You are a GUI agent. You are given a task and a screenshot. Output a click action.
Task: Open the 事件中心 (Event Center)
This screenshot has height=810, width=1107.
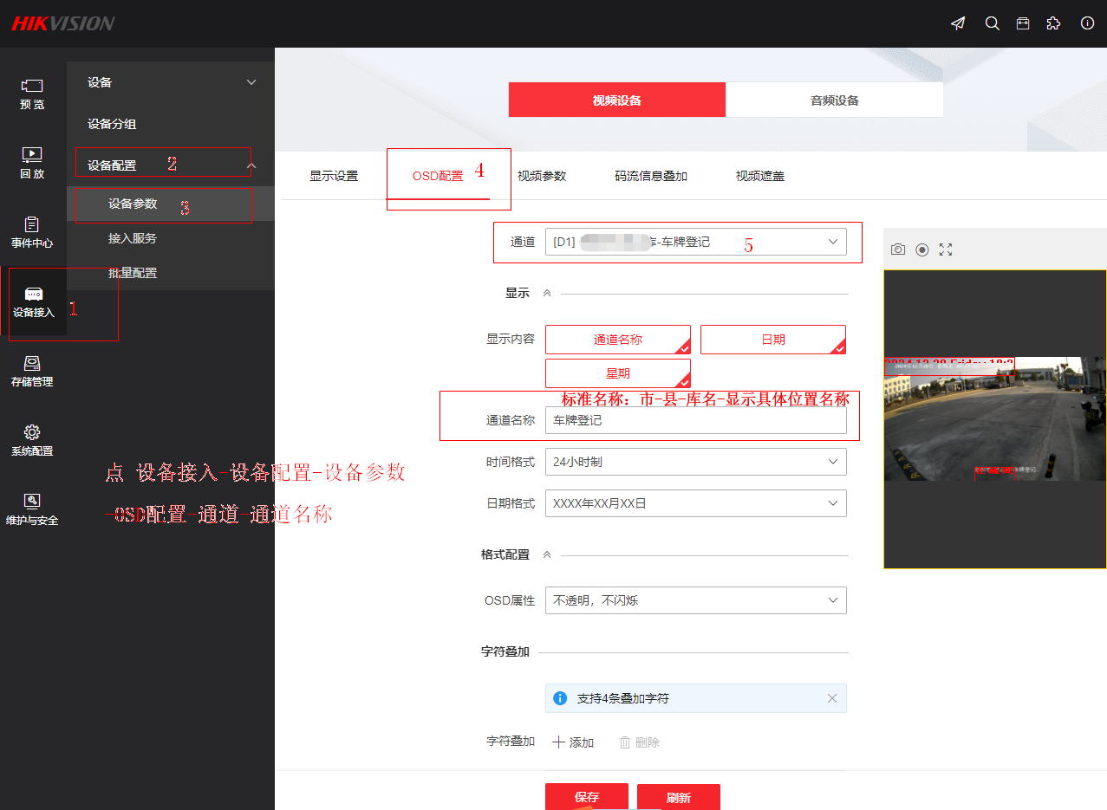[32, 233]
